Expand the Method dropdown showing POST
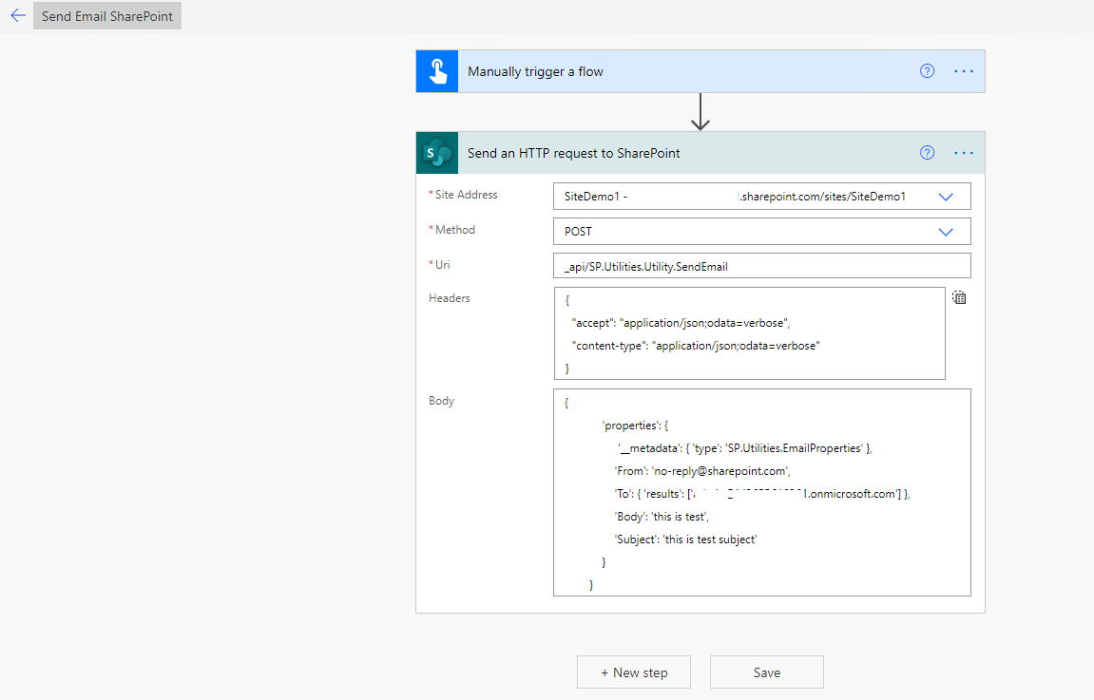The height and width of the screenshot is (700, 1094). click(946, 232)
